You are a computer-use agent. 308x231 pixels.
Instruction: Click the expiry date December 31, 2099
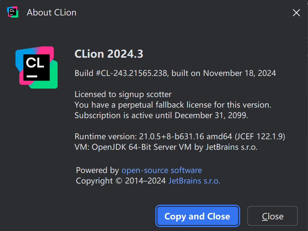point(211,115)
